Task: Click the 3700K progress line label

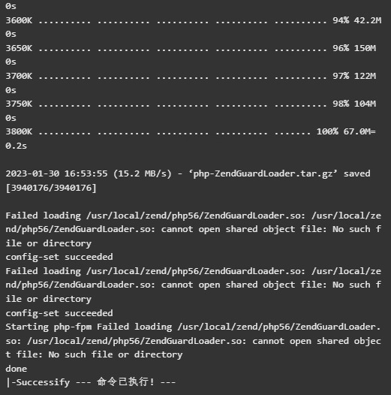Action: pos(19,76)
